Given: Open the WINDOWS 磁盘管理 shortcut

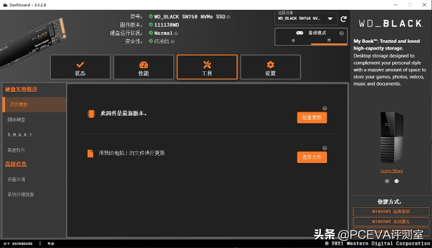Looking at the screenshot, I should [391, 211].
